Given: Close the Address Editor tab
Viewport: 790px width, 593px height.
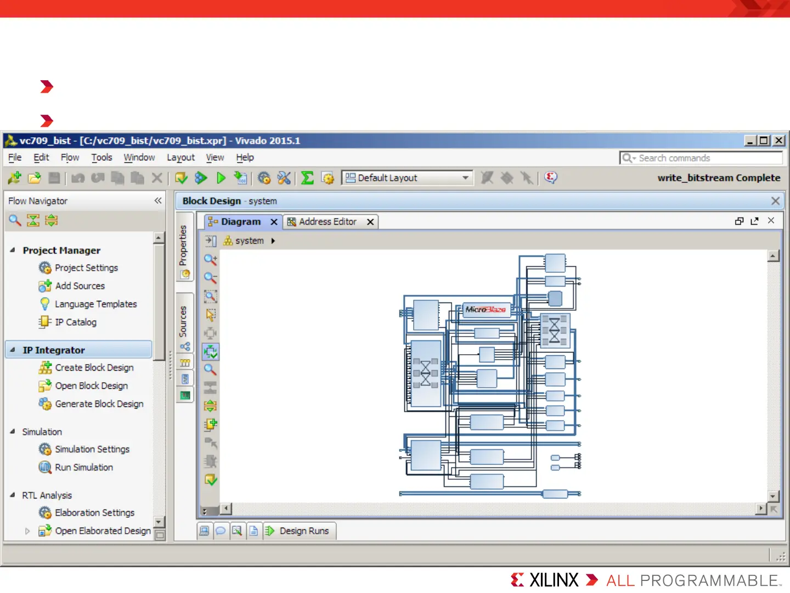Looking at the screenshot, I should coord(370,222).
